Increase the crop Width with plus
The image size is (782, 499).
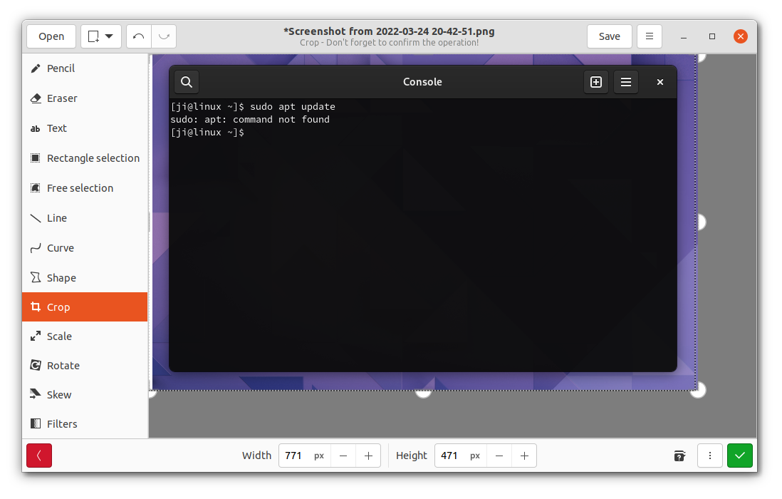(x=368, y=456)
